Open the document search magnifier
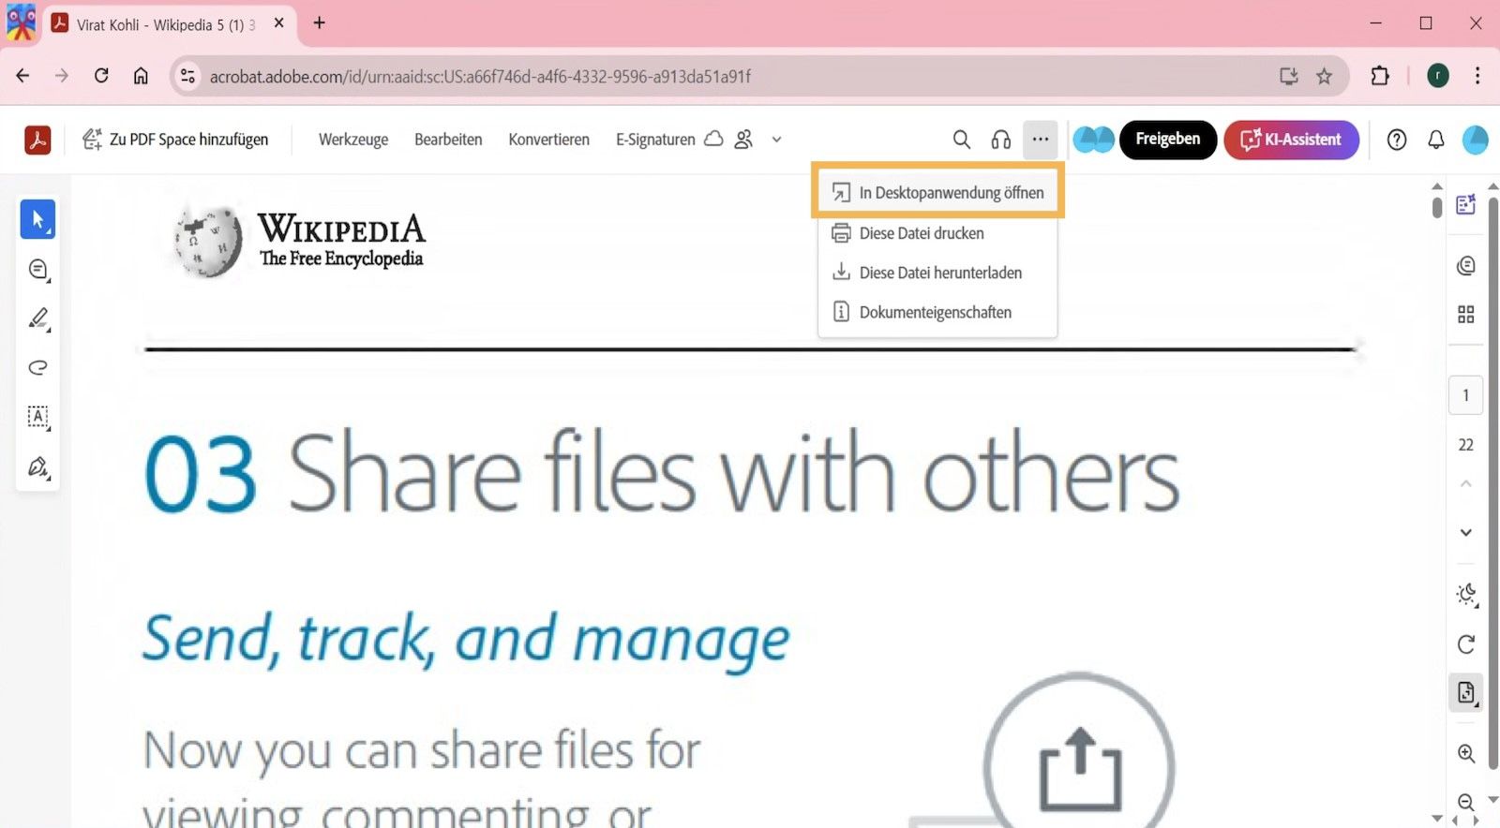This screenshot has height=828, width=1500. pyautogui.click(x=962, y=140)
